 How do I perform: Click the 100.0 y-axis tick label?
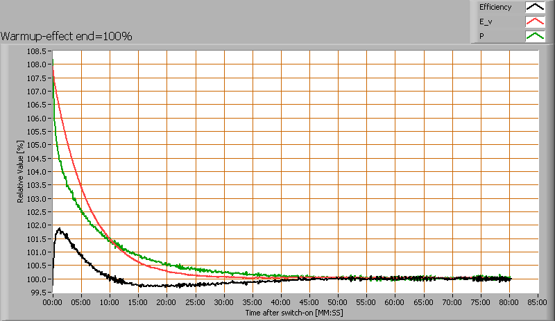(37, 279)
